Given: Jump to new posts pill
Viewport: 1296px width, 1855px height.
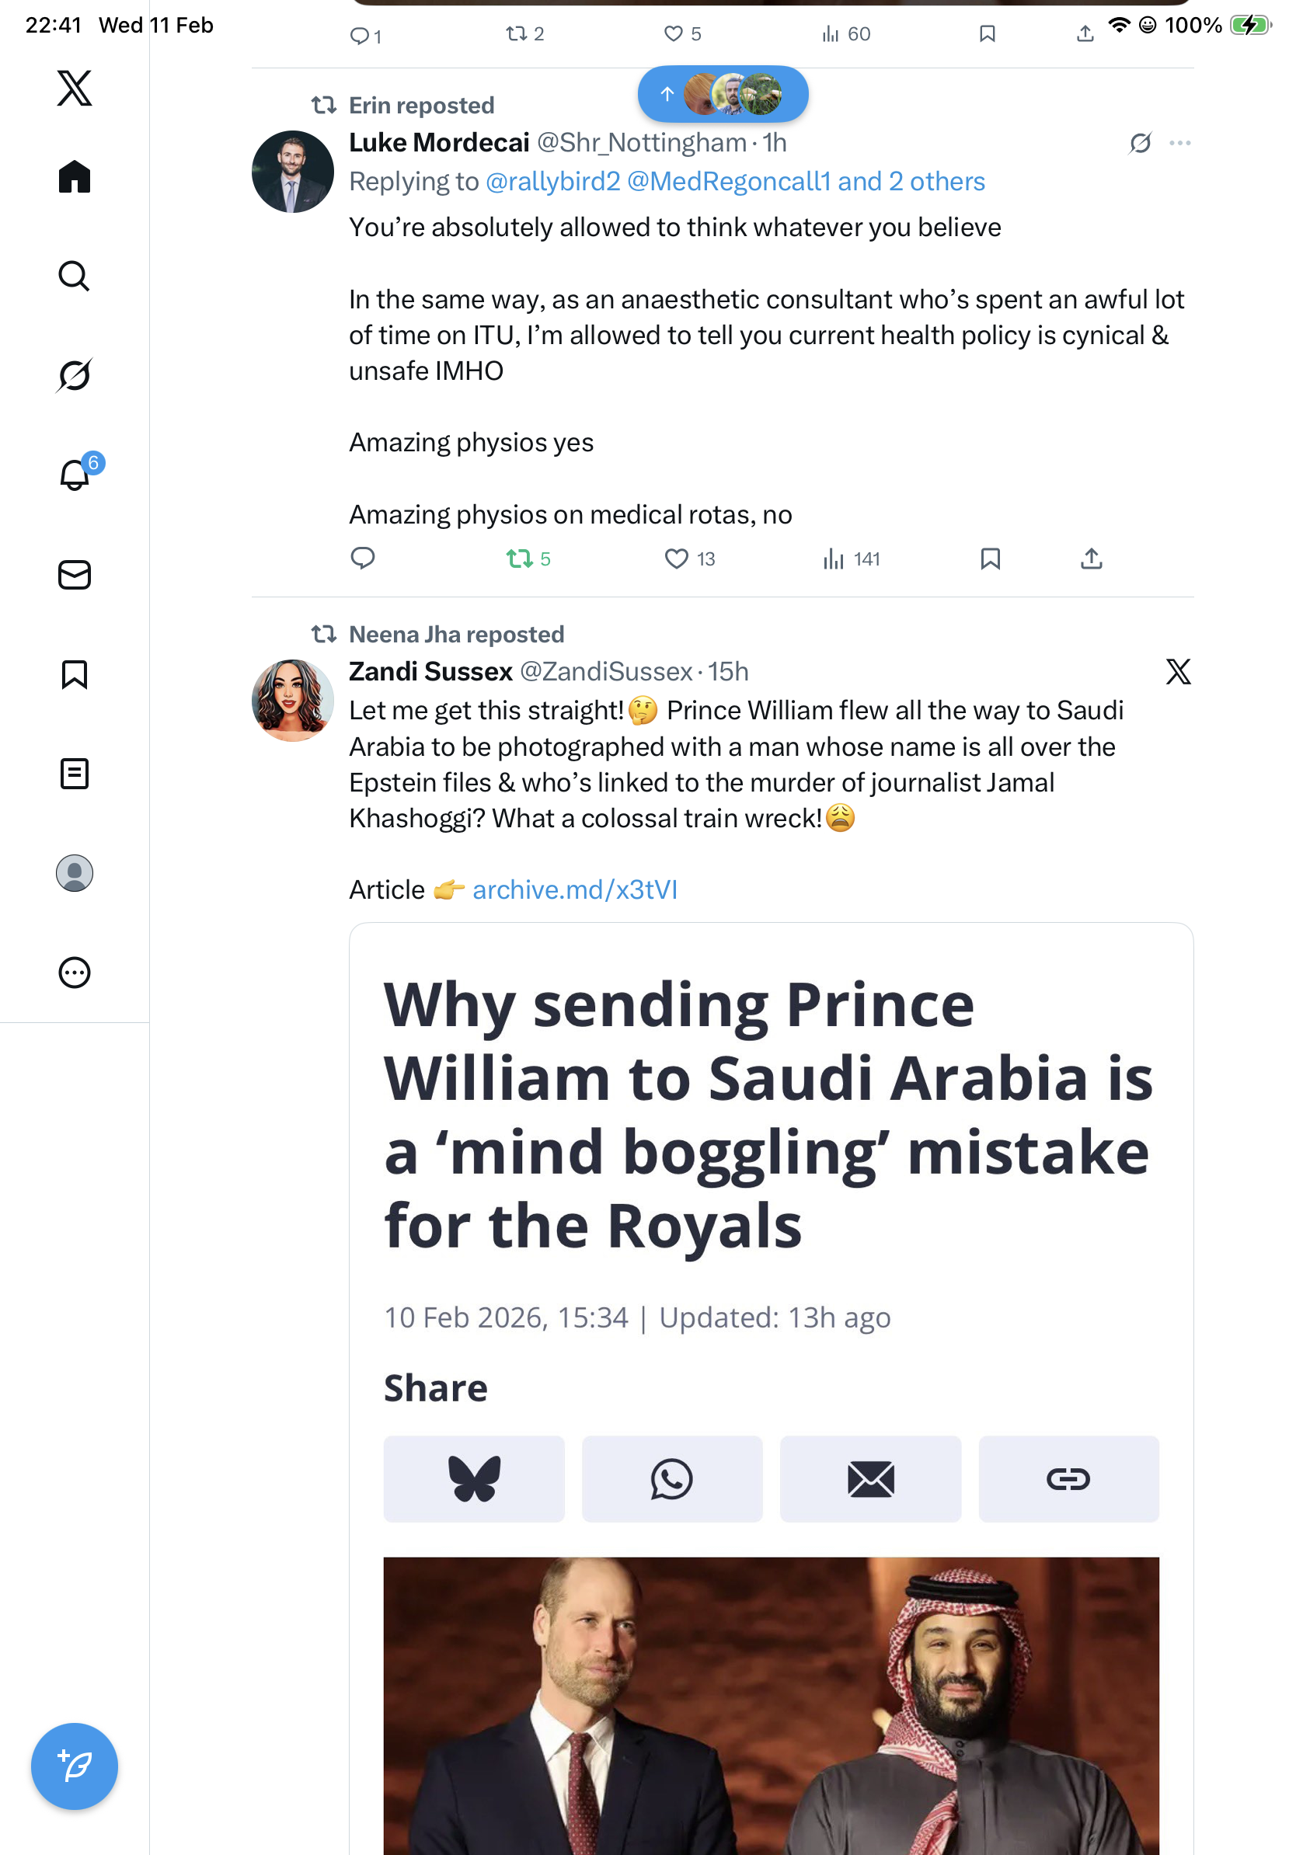Looking at the screenshot, I should [x=723, y=94].
